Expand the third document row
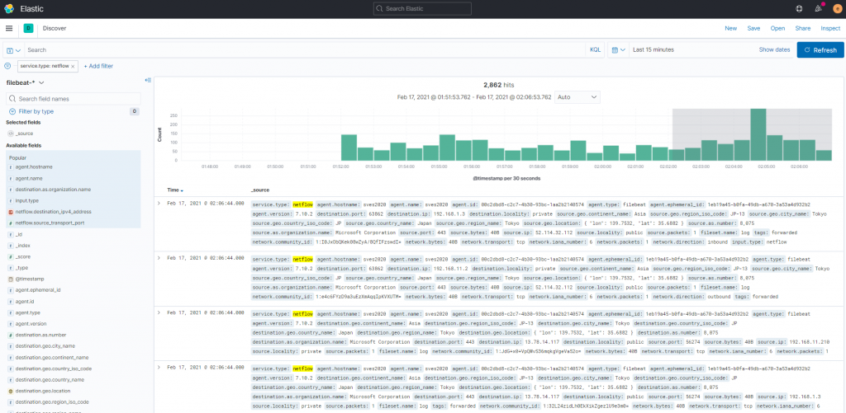Image resolution: width=846 pixels, height=413 pixels. [159, 313]
